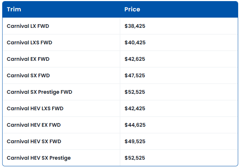Click the $40,425 price value
240x167 pixels.
tap(135, 43)
